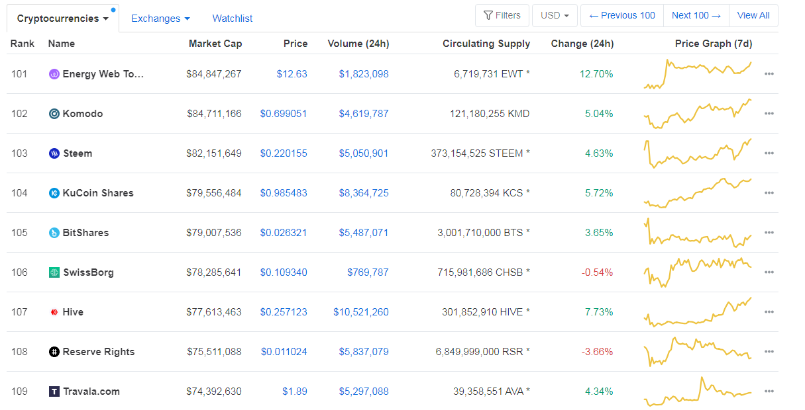Image resolution: width=805 pixels, height=410 pixels.
Task: Click Hive 24h volume $10,521,260
Action: coord(361,312)
